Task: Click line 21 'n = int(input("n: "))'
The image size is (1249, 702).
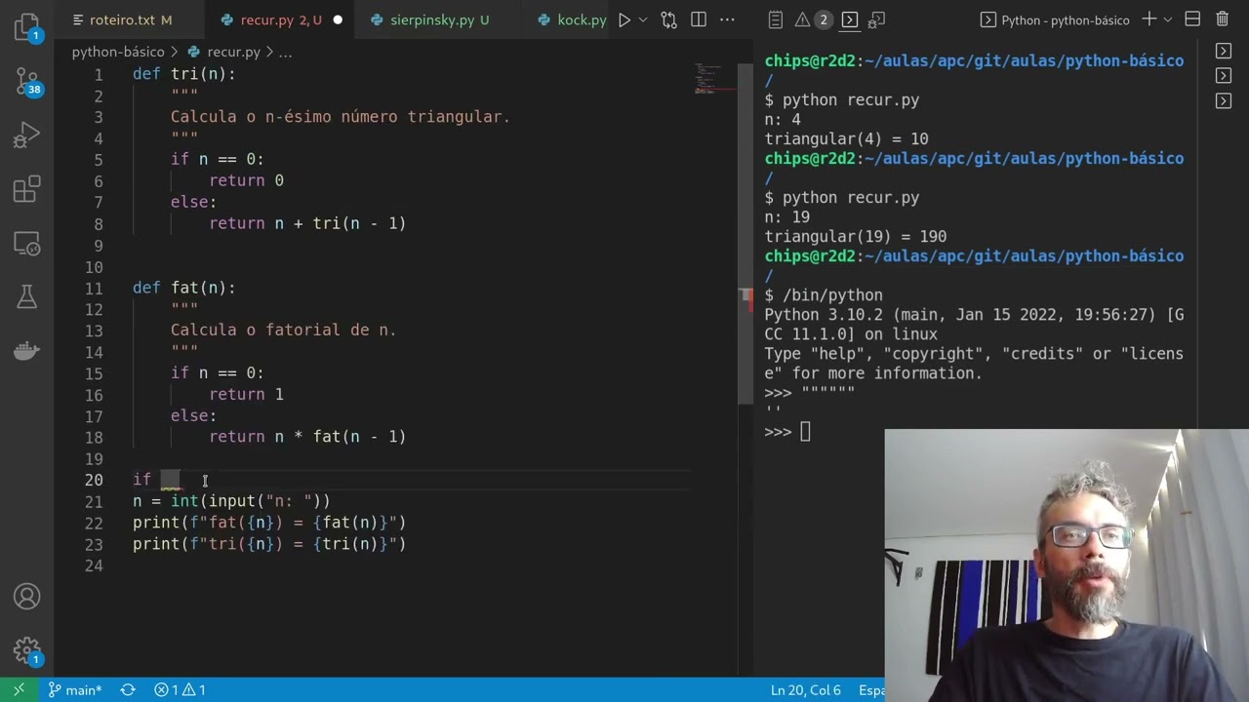Action: (232, 501)
